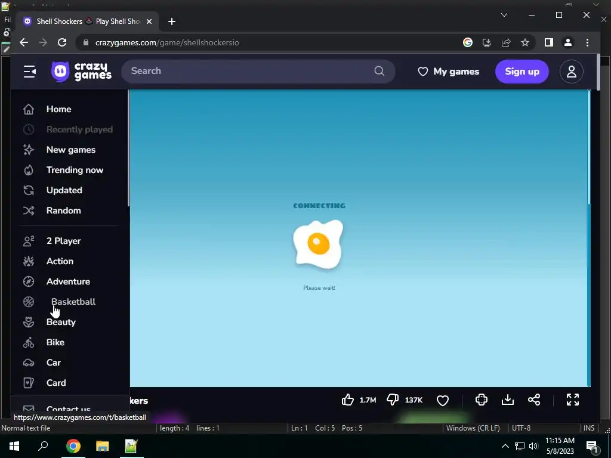Open the CrazyGames logo homepage link
The height and width of the screenshot is (458, 611).
pyautogui.click(x=81, y=72)
